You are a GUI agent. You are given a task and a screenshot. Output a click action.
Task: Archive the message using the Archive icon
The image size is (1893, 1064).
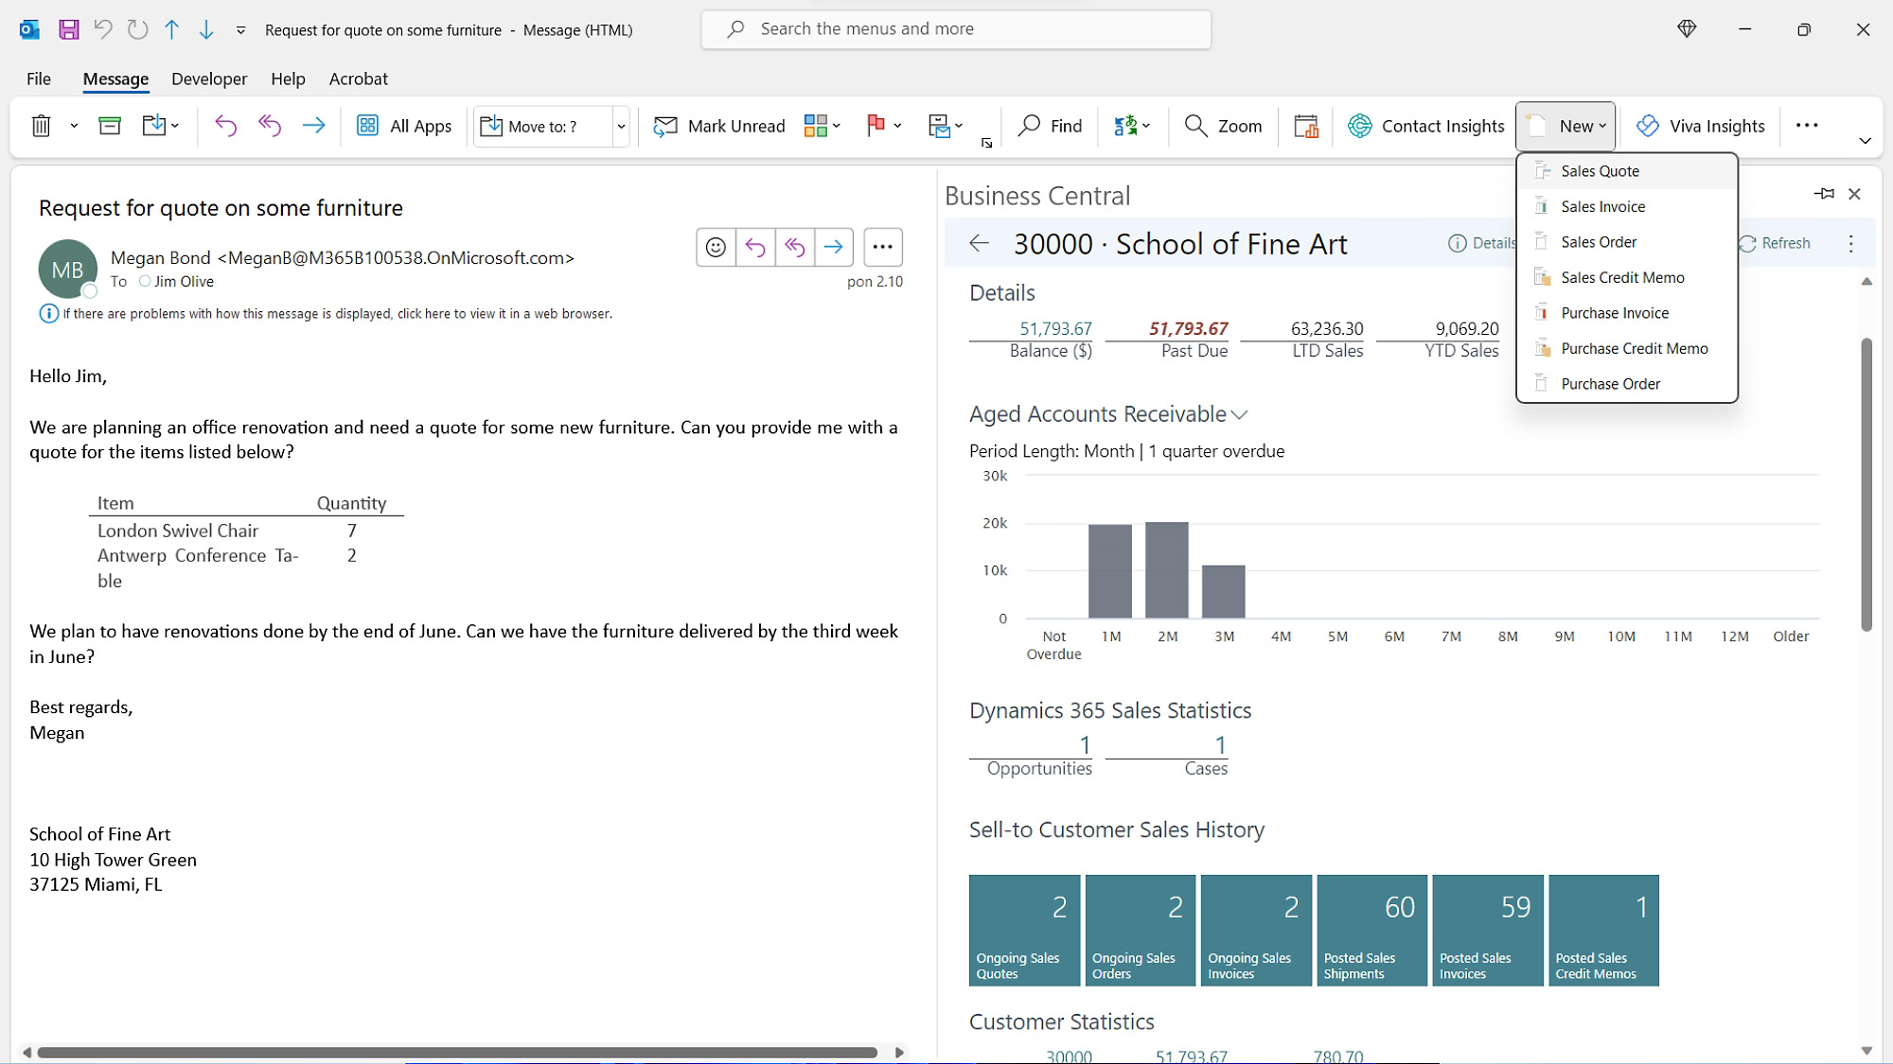(110, 125)
